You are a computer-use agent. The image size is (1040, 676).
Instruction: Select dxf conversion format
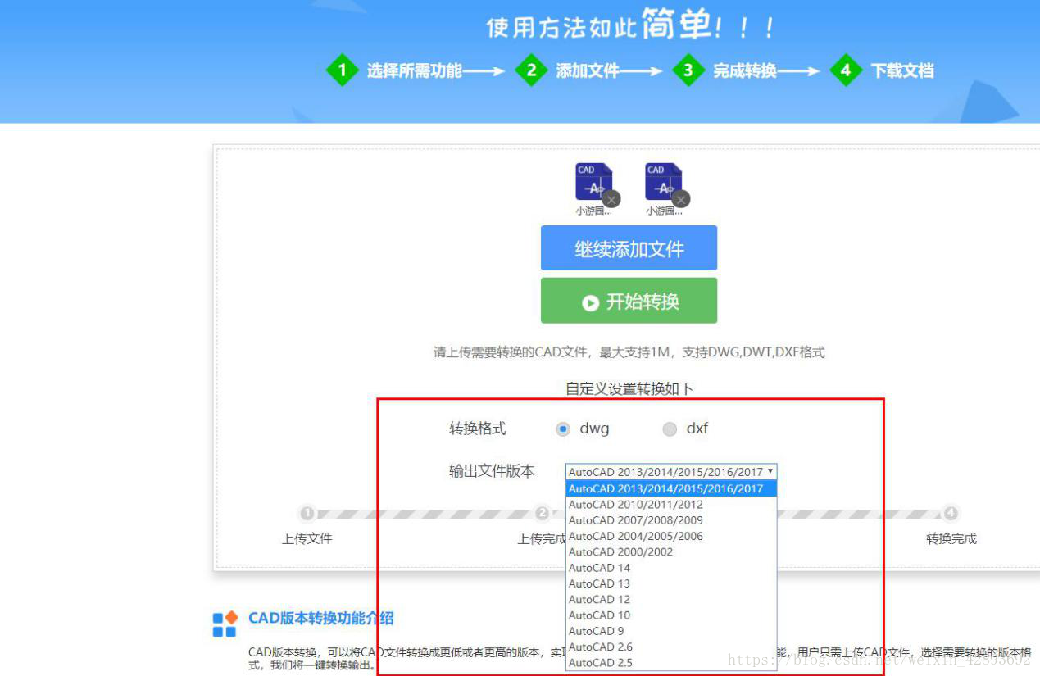tap(670, 429)
